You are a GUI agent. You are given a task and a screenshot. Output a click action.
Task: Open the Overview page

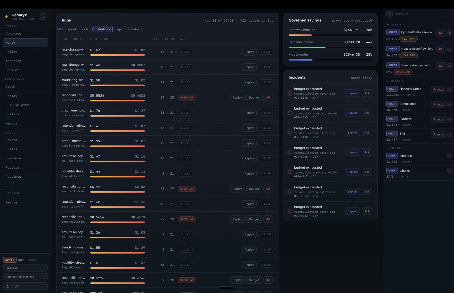25,33
